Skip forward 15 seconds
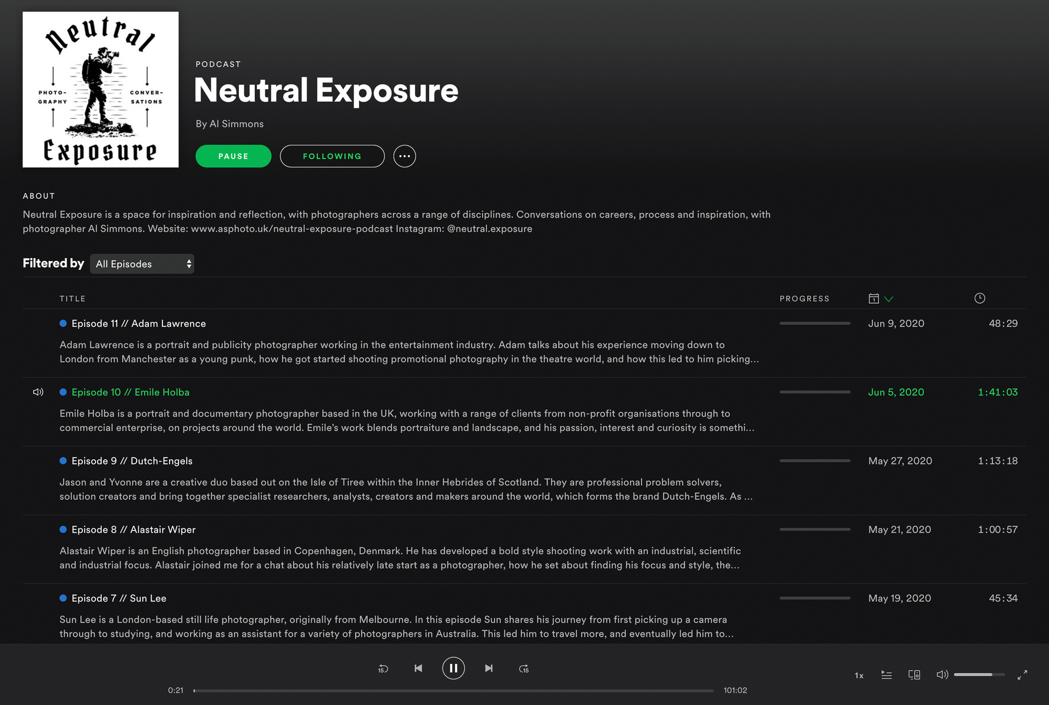The image size is (1049, 705). [524, 669]
